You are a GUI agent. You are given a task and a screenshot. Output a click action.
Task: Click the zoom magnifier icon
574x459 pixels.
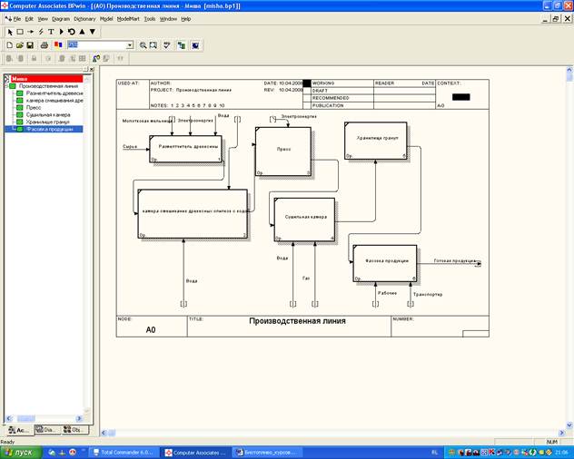(x=143, y=45)
